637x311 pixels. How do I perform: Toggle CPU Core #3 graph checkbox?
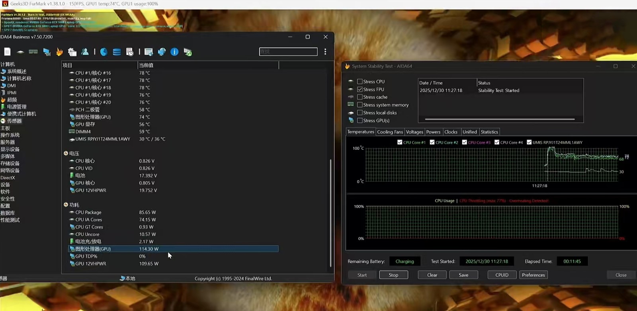tap(465, 142)
